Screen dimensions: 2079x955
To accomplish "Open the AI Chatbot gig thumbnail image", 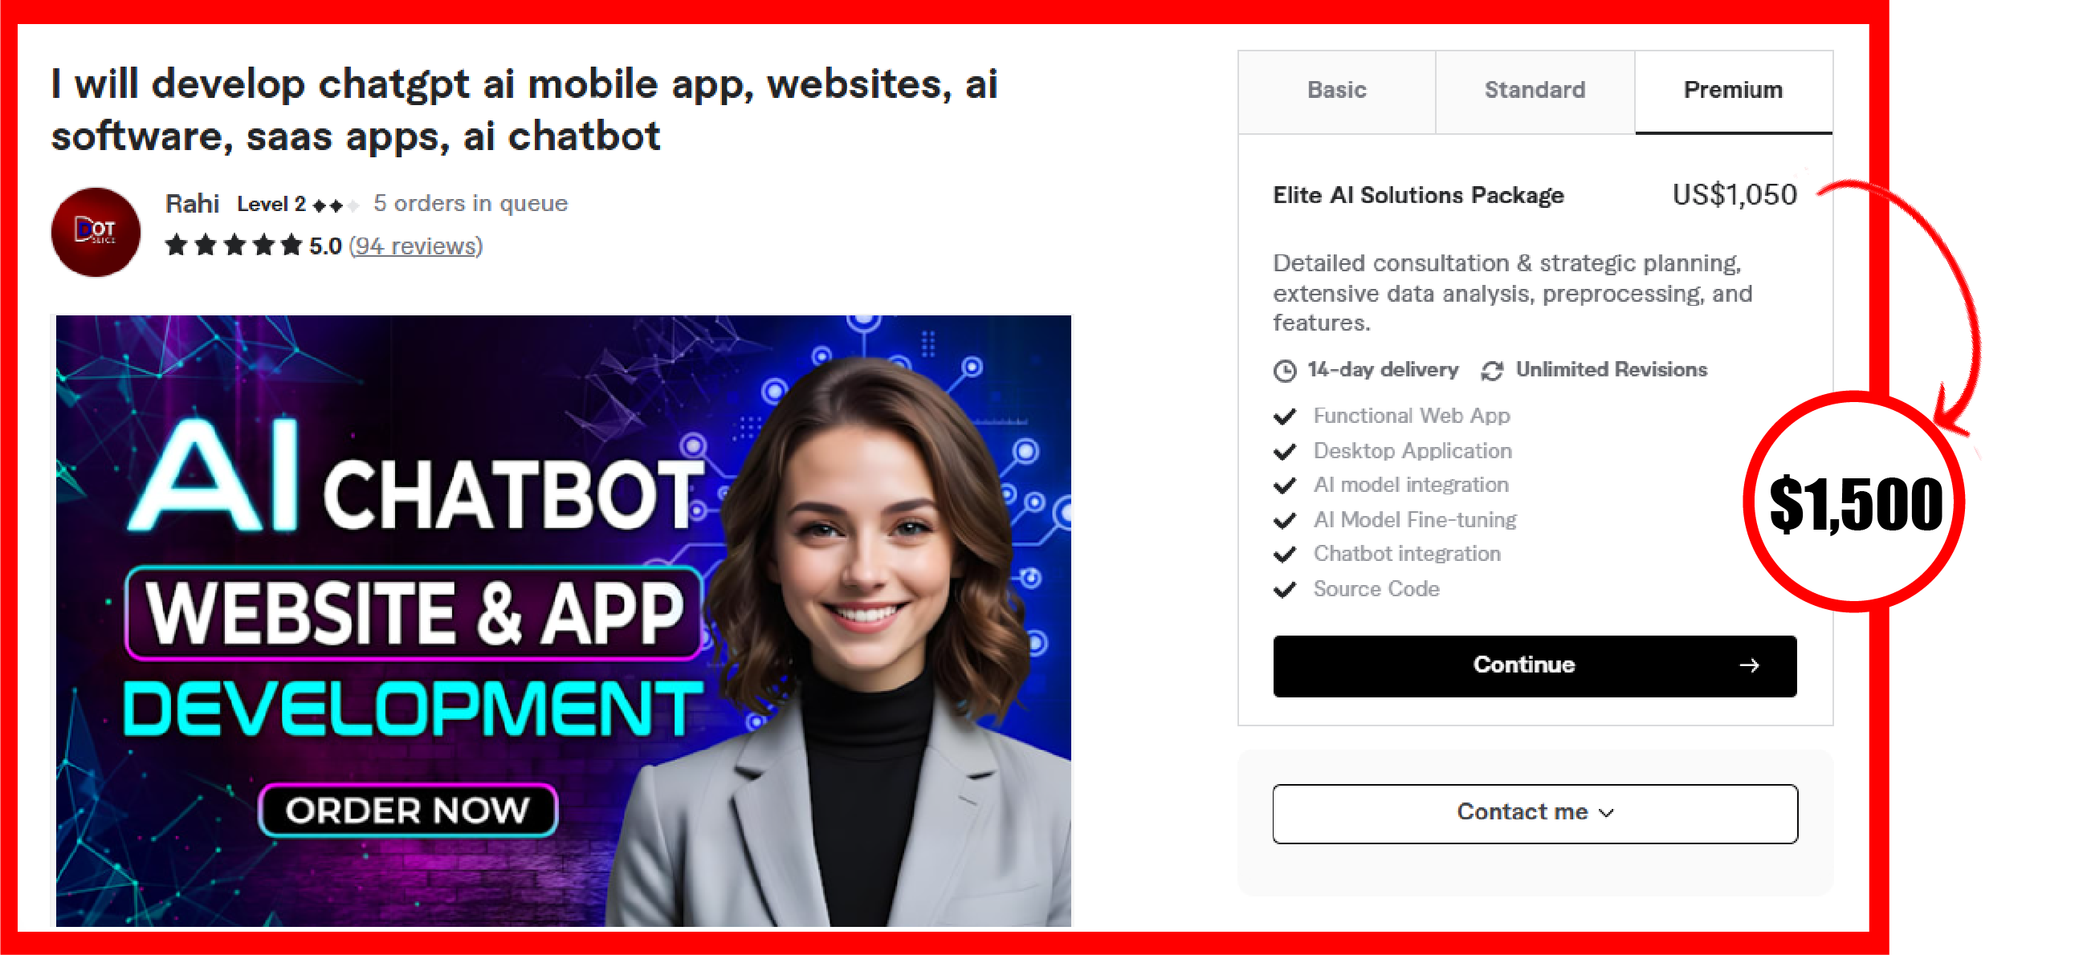I will 564,620.
